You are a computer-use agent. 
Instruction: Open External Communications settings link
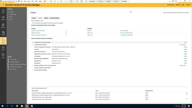[x=126, y=33]
